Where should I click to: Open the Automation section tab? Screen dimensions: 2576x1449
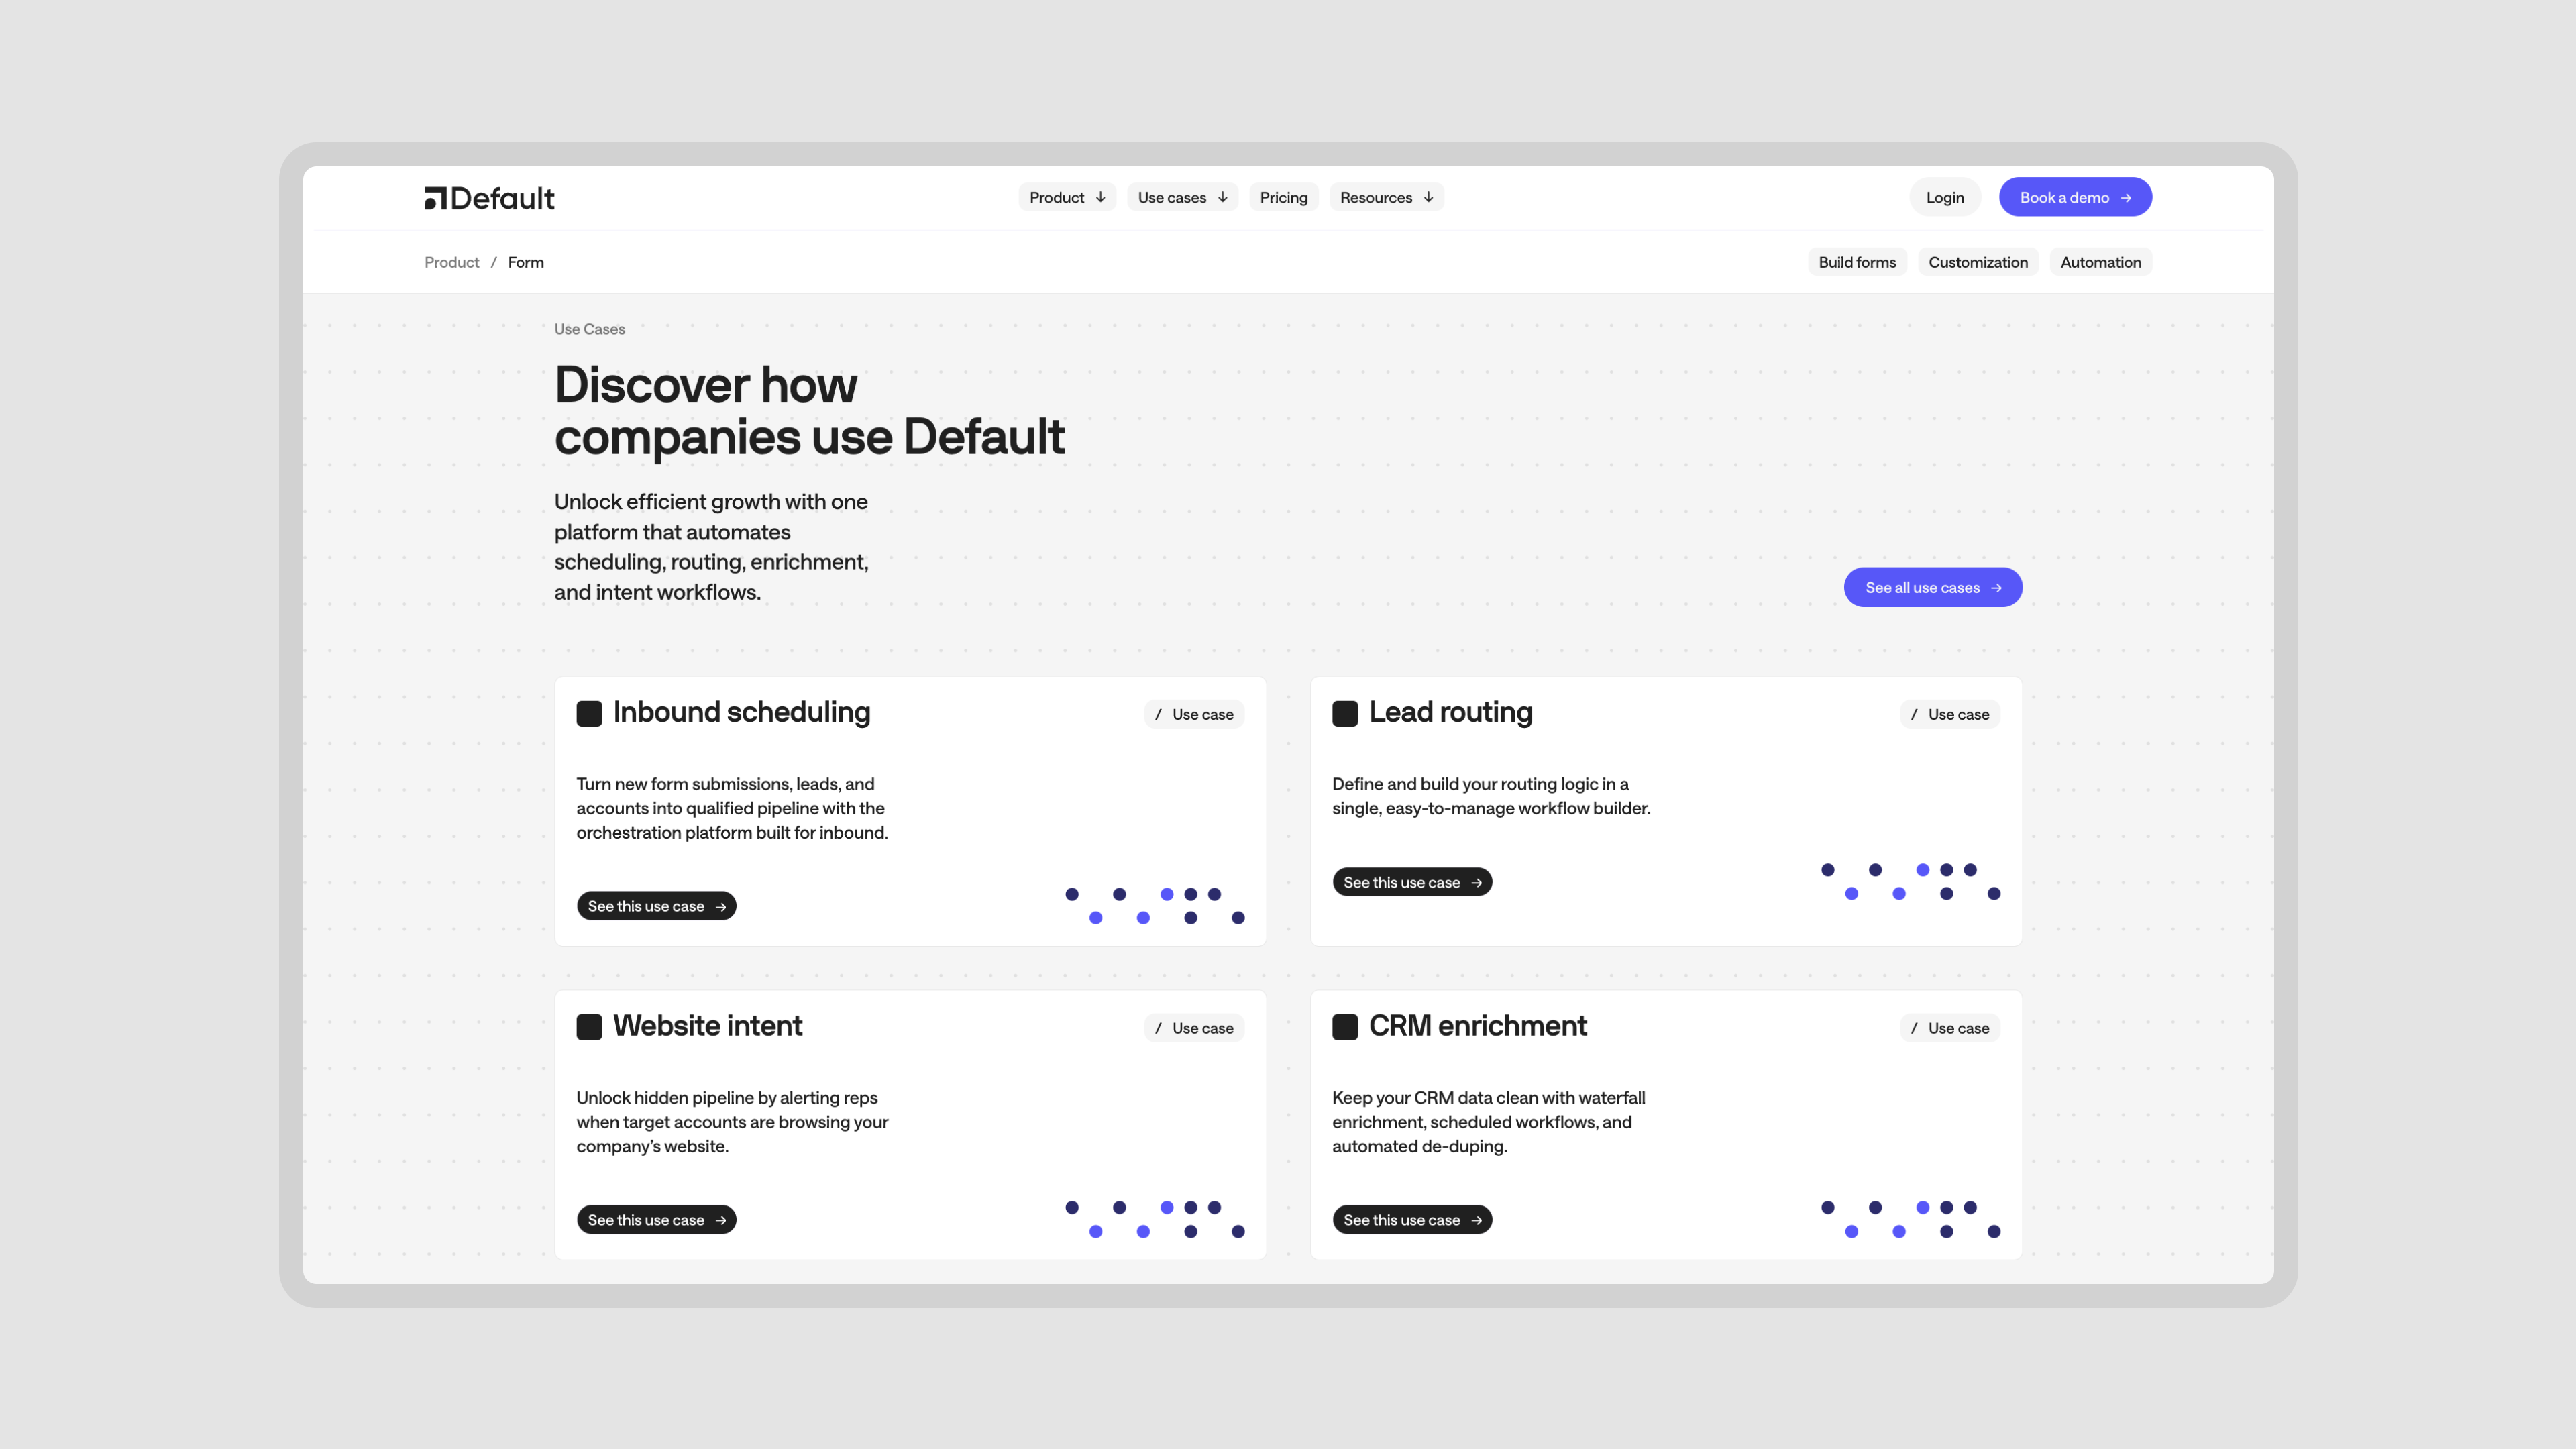(x=2100, y=262)
